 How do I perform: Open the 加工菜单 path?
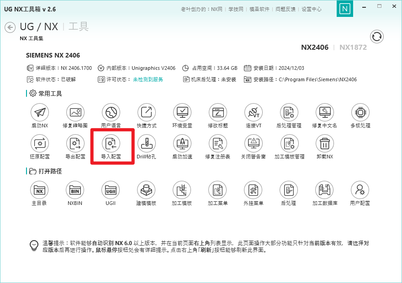tap(217, 190)
